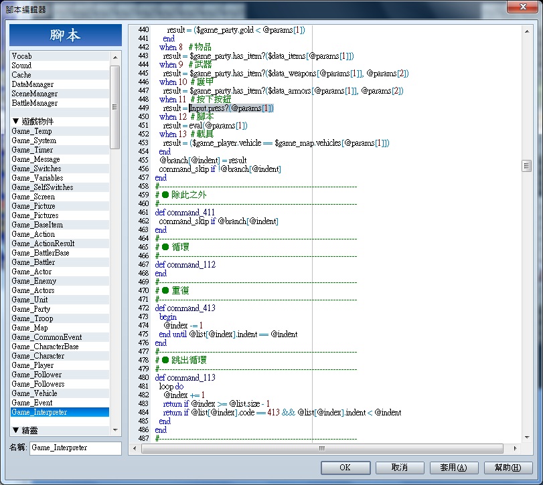This screenshot has height=485, width=543.
Task: Select Game_CommonEvent script
Action: point(60,337)
